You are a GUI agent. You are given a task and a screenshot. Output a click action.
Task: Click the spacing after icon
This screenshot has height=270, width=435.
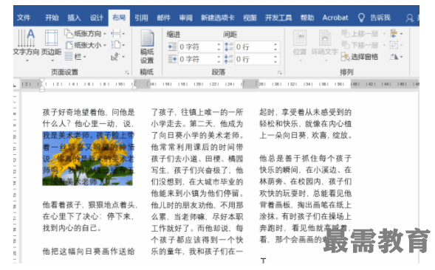point(229,59)
